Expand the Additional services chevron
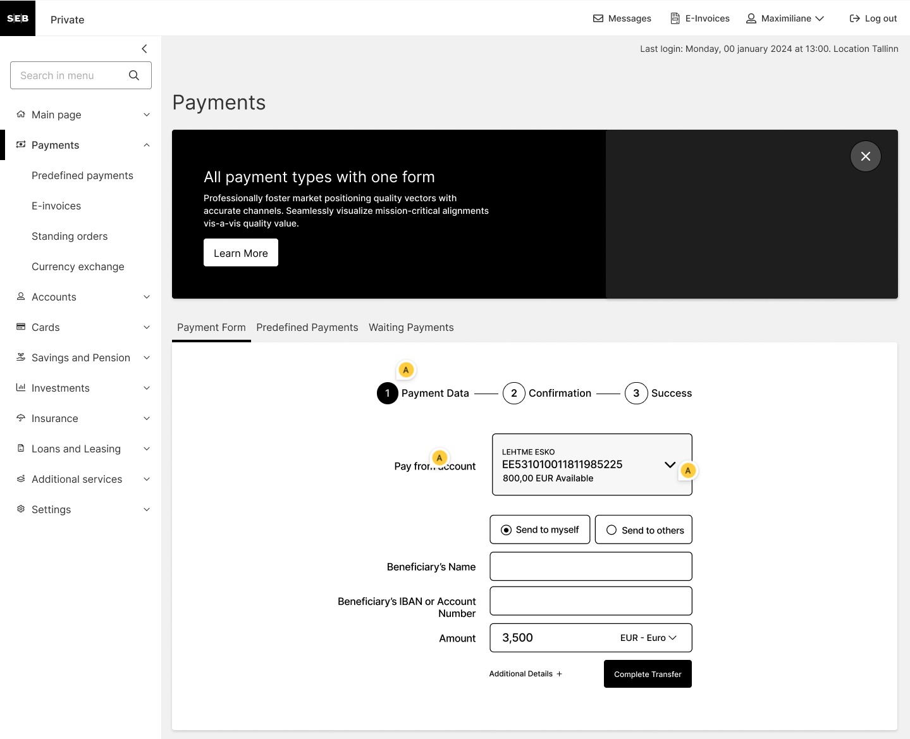This screenshot has width=910, height=739. [147, 479]
